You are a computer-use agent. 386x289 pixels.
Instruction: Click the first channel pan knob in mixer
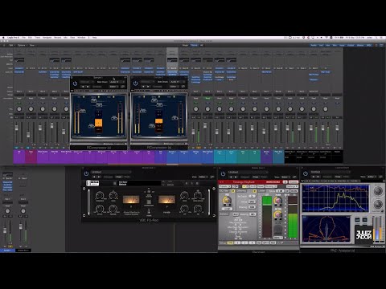19,109
